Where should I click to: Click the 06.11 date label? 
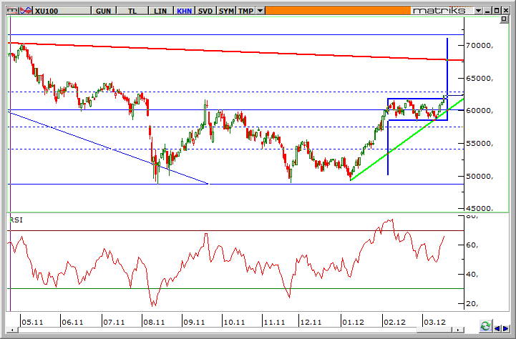pos(72,322)
